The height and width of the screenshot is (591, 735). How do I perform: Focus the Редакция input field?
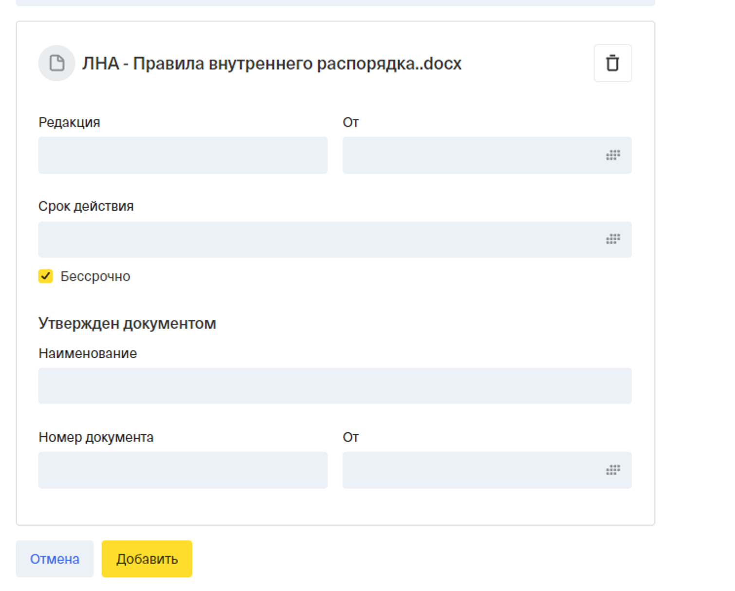[x=183, y=155]
